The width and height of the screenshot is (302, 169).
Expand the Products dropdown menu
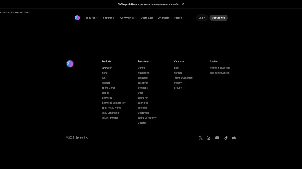coord(91,18)
